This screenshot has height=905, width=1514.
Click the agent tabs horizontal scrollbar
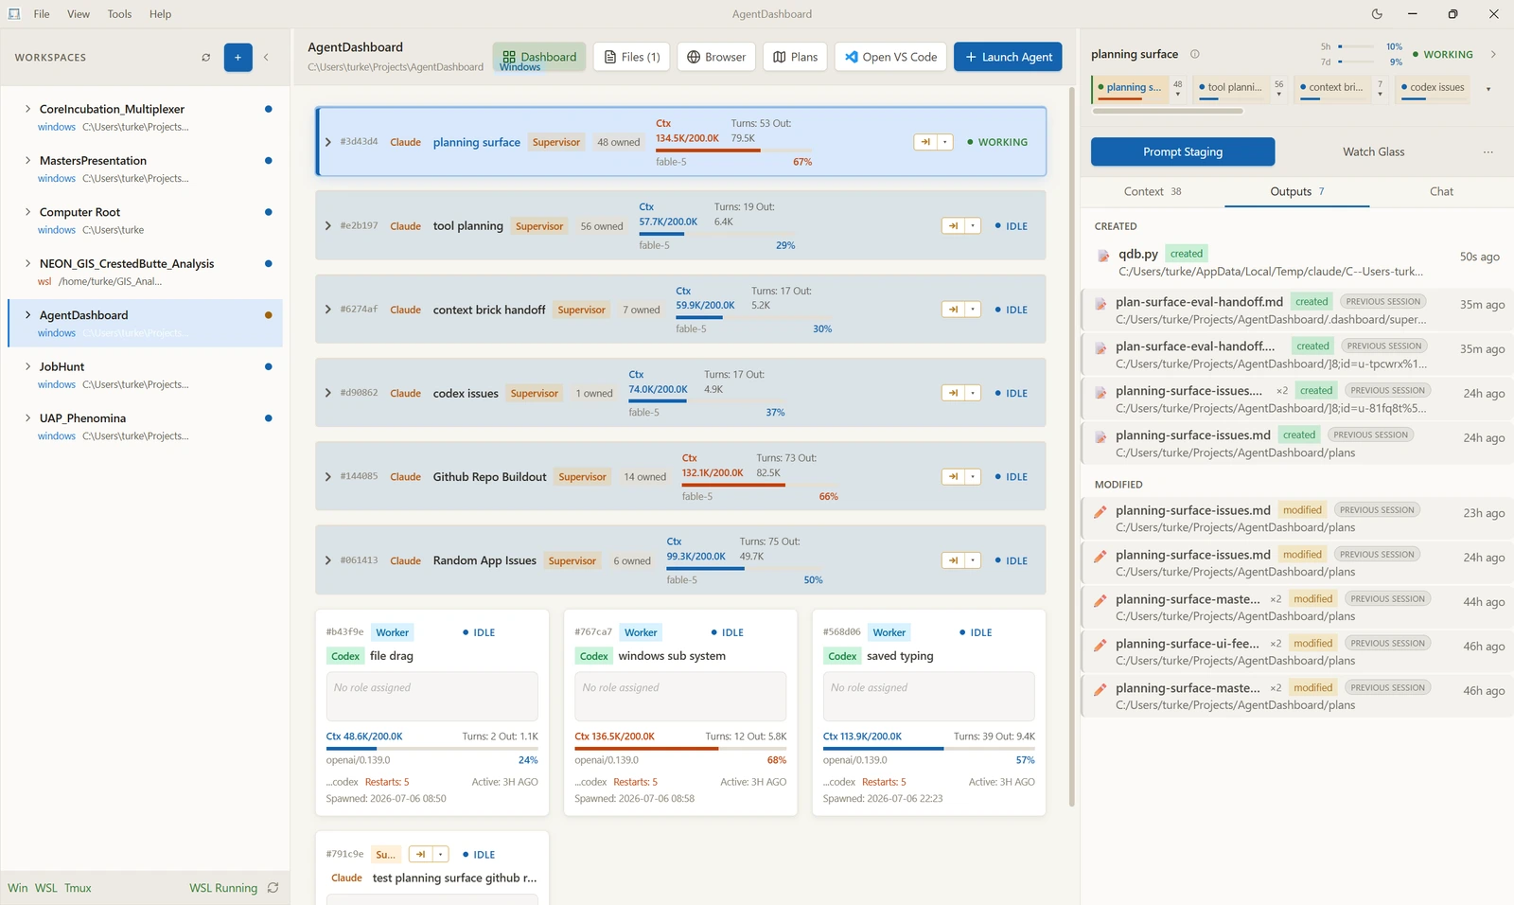[1168, 111]
